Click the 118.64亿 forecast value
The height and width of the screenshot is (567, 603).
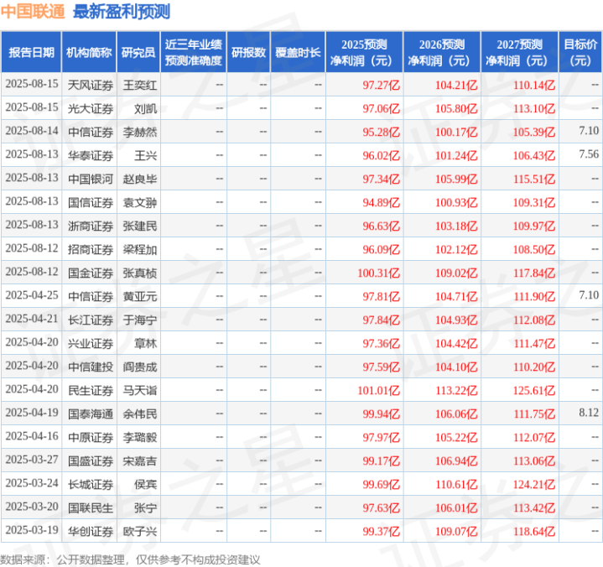(x=534, y=531)
